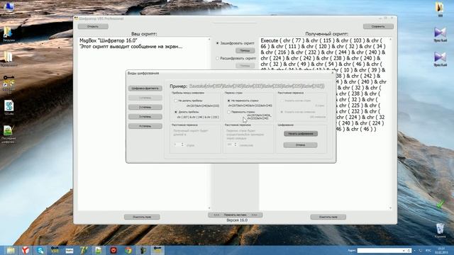Click Очистить поле under Полученный скрипт
The height and width of the screenshot is (255, 454).
click(x=328, y=217)
